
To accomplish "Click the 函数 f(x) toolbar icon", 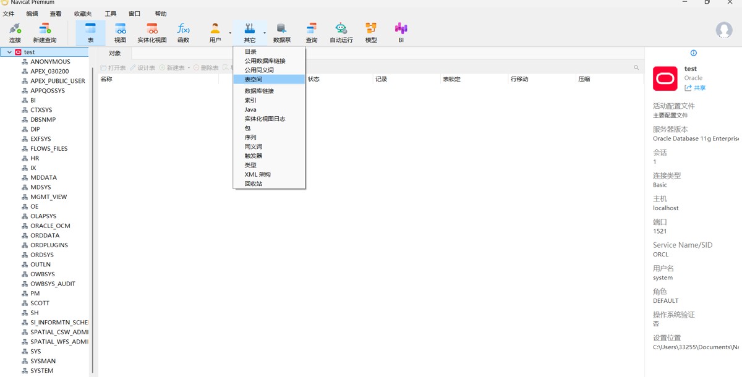I will click(x=183, y=33).
